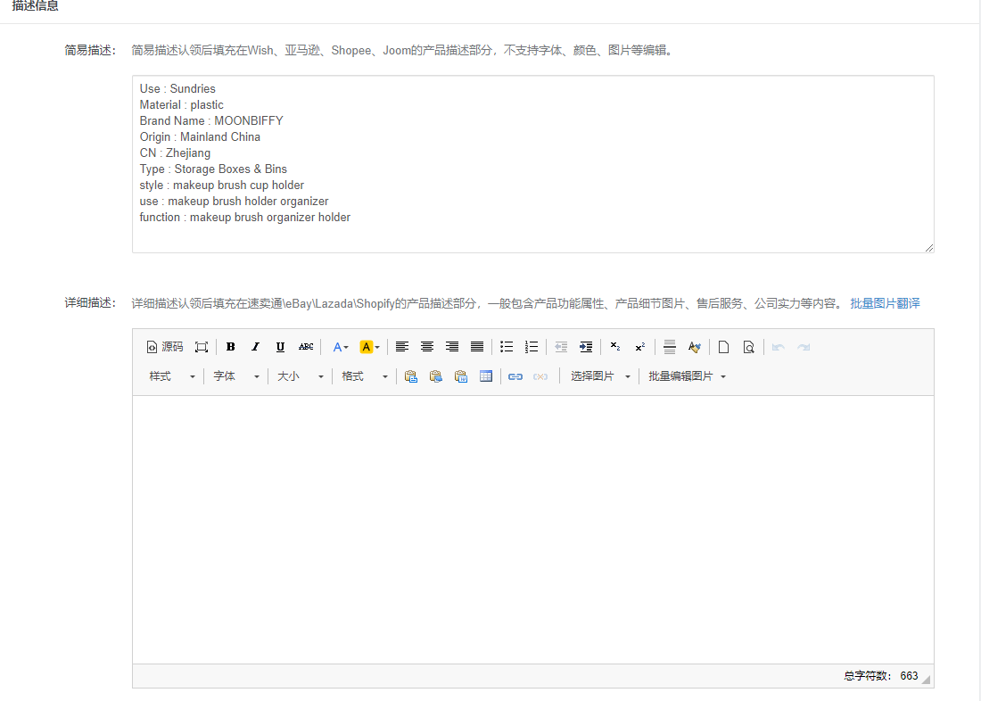Click the 简易描述 label
Image resolution: width=981 pixels, height=701 pixels.
point(90,50)
